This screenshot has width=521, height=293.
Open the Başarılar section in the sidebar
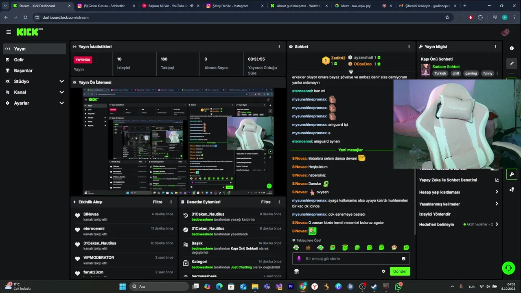click(35, 70)
